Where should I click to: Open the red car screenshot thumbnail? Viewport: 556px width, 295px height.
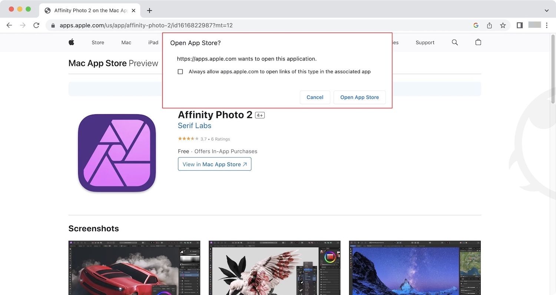(134, 268)
